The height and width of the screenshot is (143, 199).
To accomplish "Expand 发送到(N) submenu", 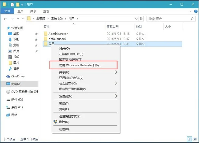I will pyautogui.click(x=85, y=96).
